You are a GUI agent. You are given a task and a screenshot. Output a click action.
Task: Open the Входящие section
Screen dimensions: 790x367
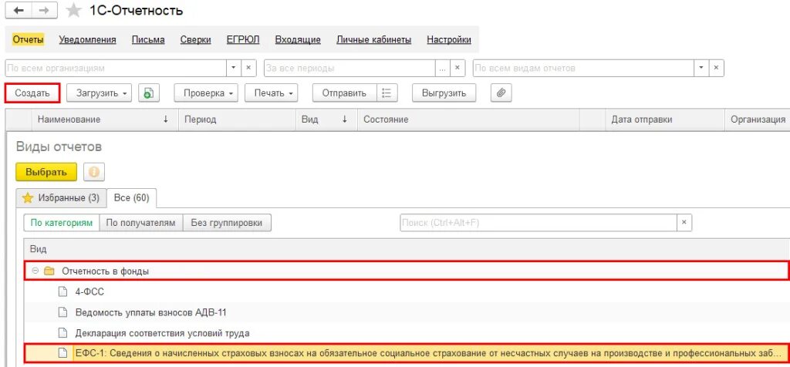coord(298,40)
